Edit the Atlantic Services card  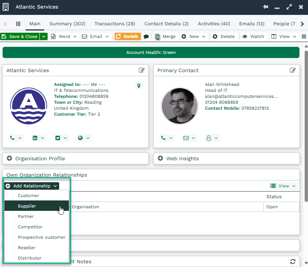click(x=142, y=70)
